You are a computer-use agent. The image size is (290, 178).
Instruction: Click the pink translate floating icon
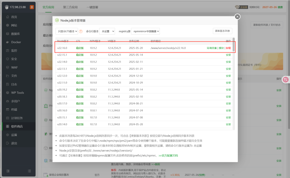click(286, 80)
